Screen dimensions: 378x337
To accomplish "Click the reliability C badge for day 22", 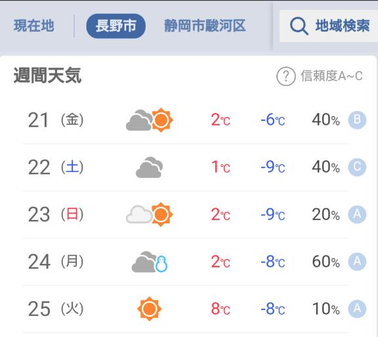I will [x=357, y=168].
